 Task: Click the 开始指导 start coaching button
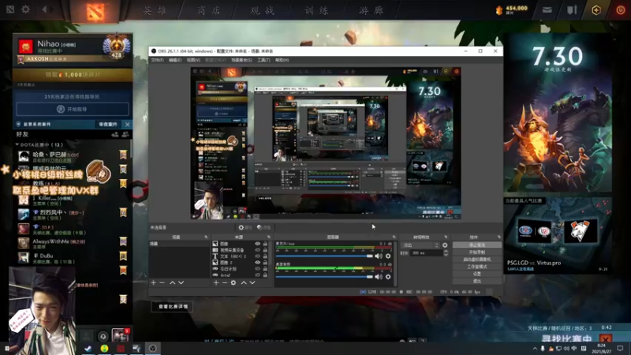[73, 109]
